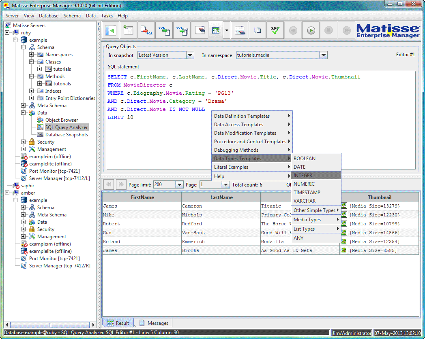Click the eraser icon for the results pane

pyautogui.click(x=240, y=30)
